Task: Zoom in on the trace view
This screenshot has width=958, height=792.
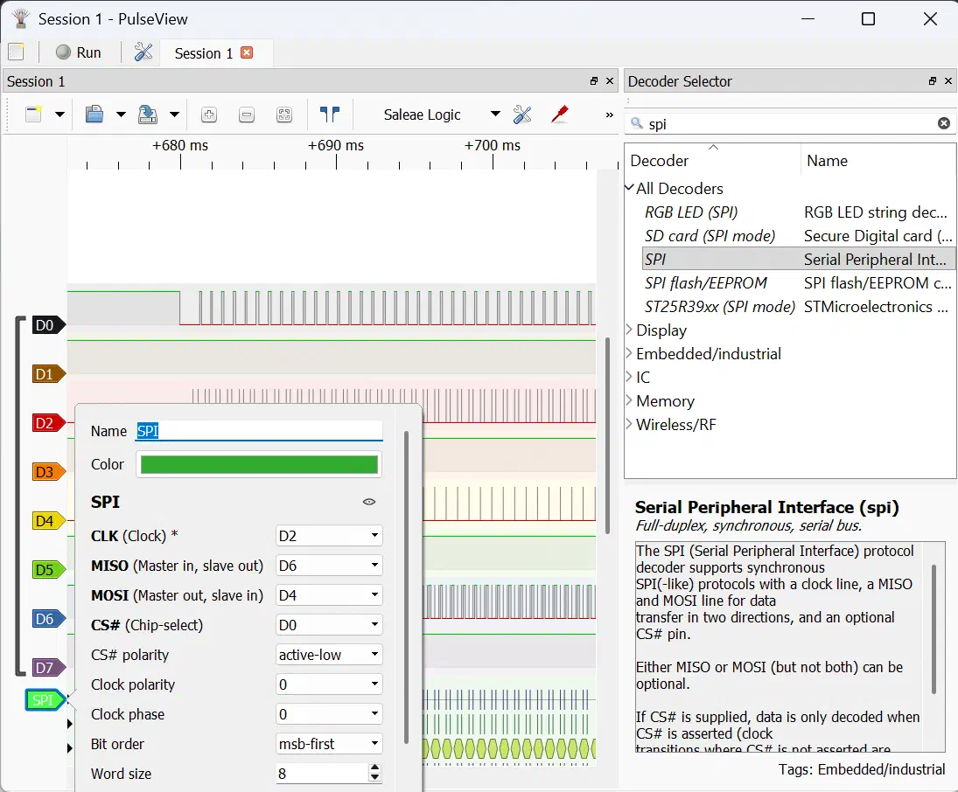Action: [209, 115]
